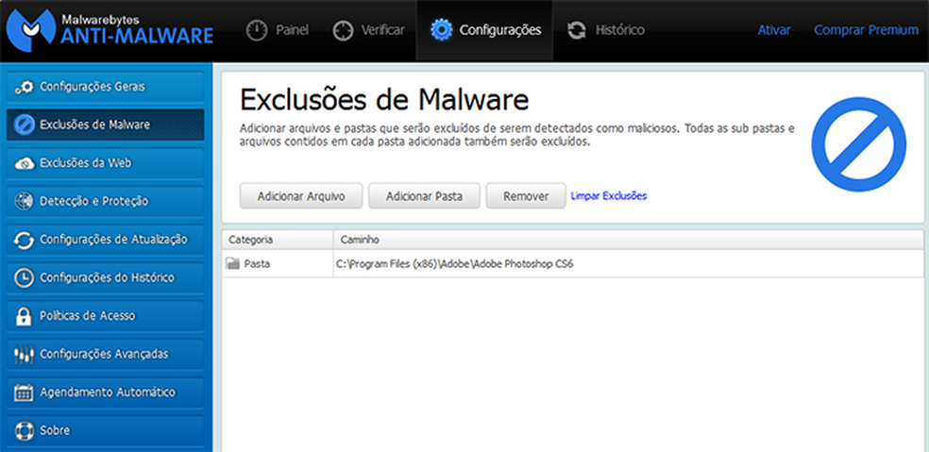Click the Políticas de Acesso padlock icon

coord(24,316)
